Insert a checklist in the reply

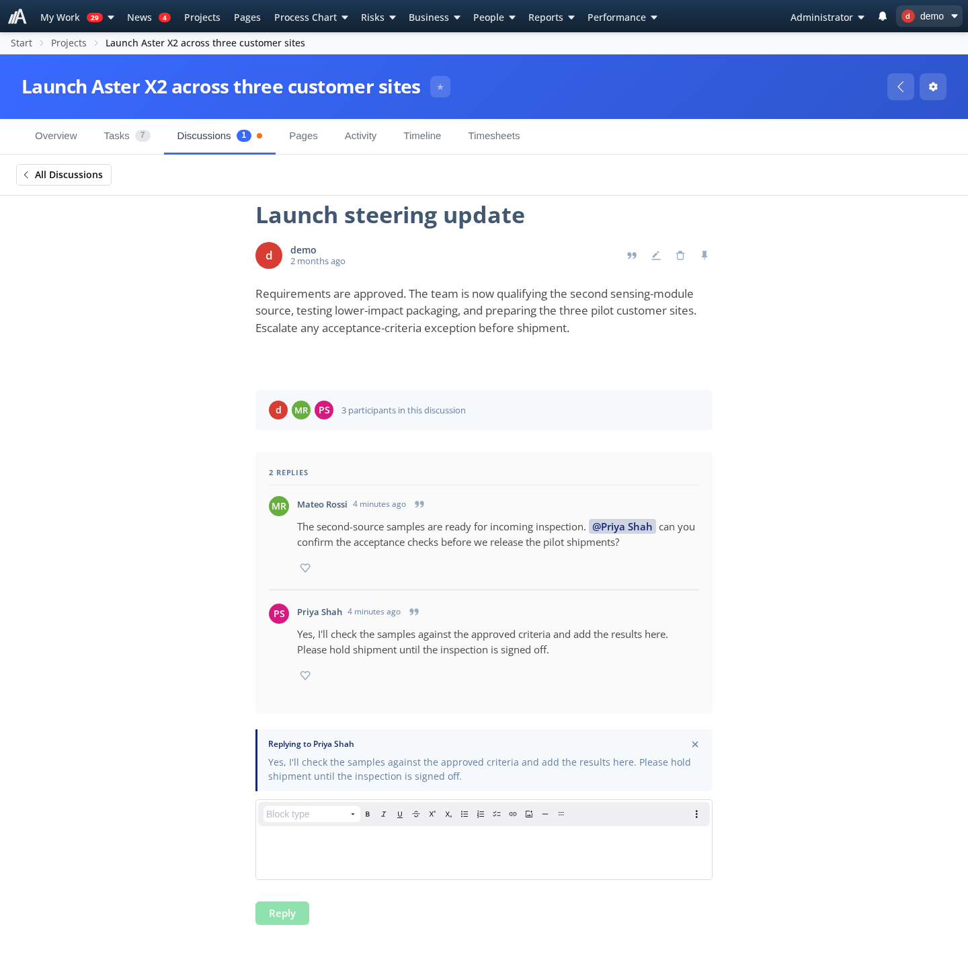click(x=497, y=814)
